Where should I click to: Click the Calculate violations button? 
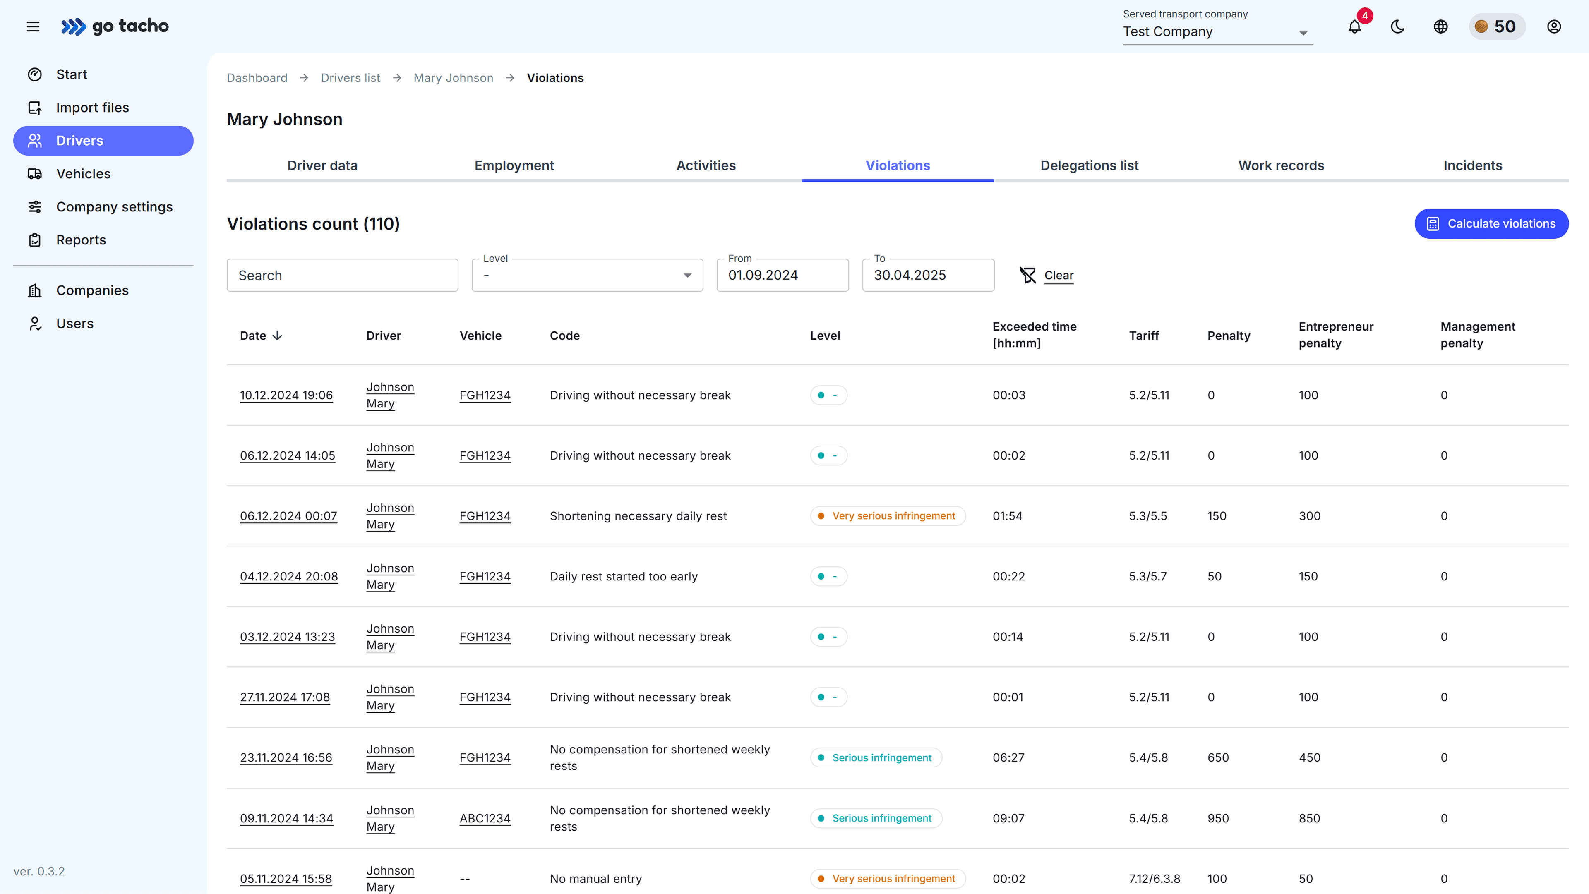coord(1491,224)
